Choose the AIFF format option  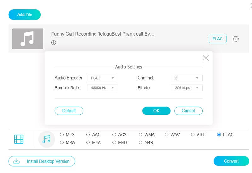coord(193,135)
